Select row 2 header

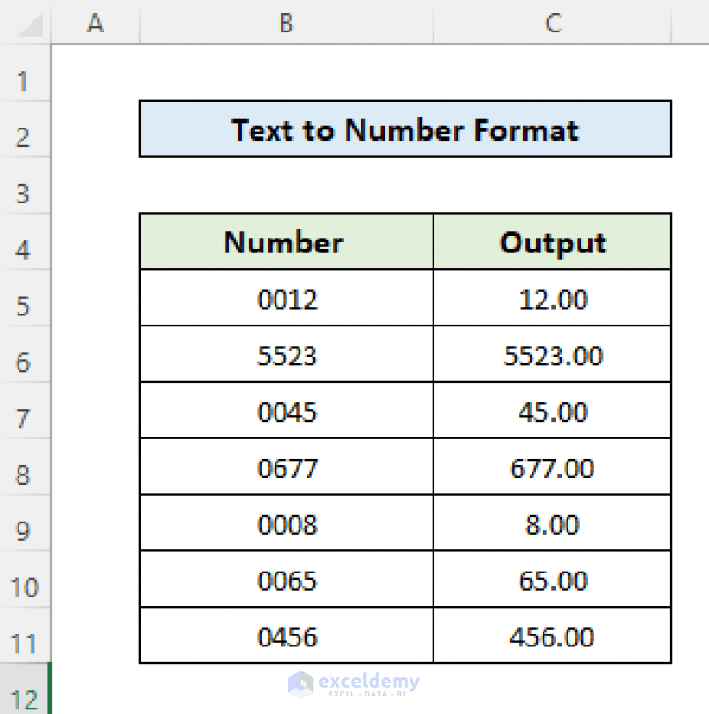25,129
